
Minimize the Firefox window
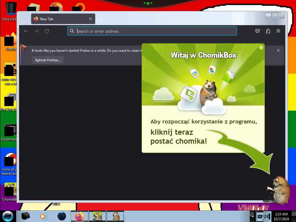click(268, 16)
